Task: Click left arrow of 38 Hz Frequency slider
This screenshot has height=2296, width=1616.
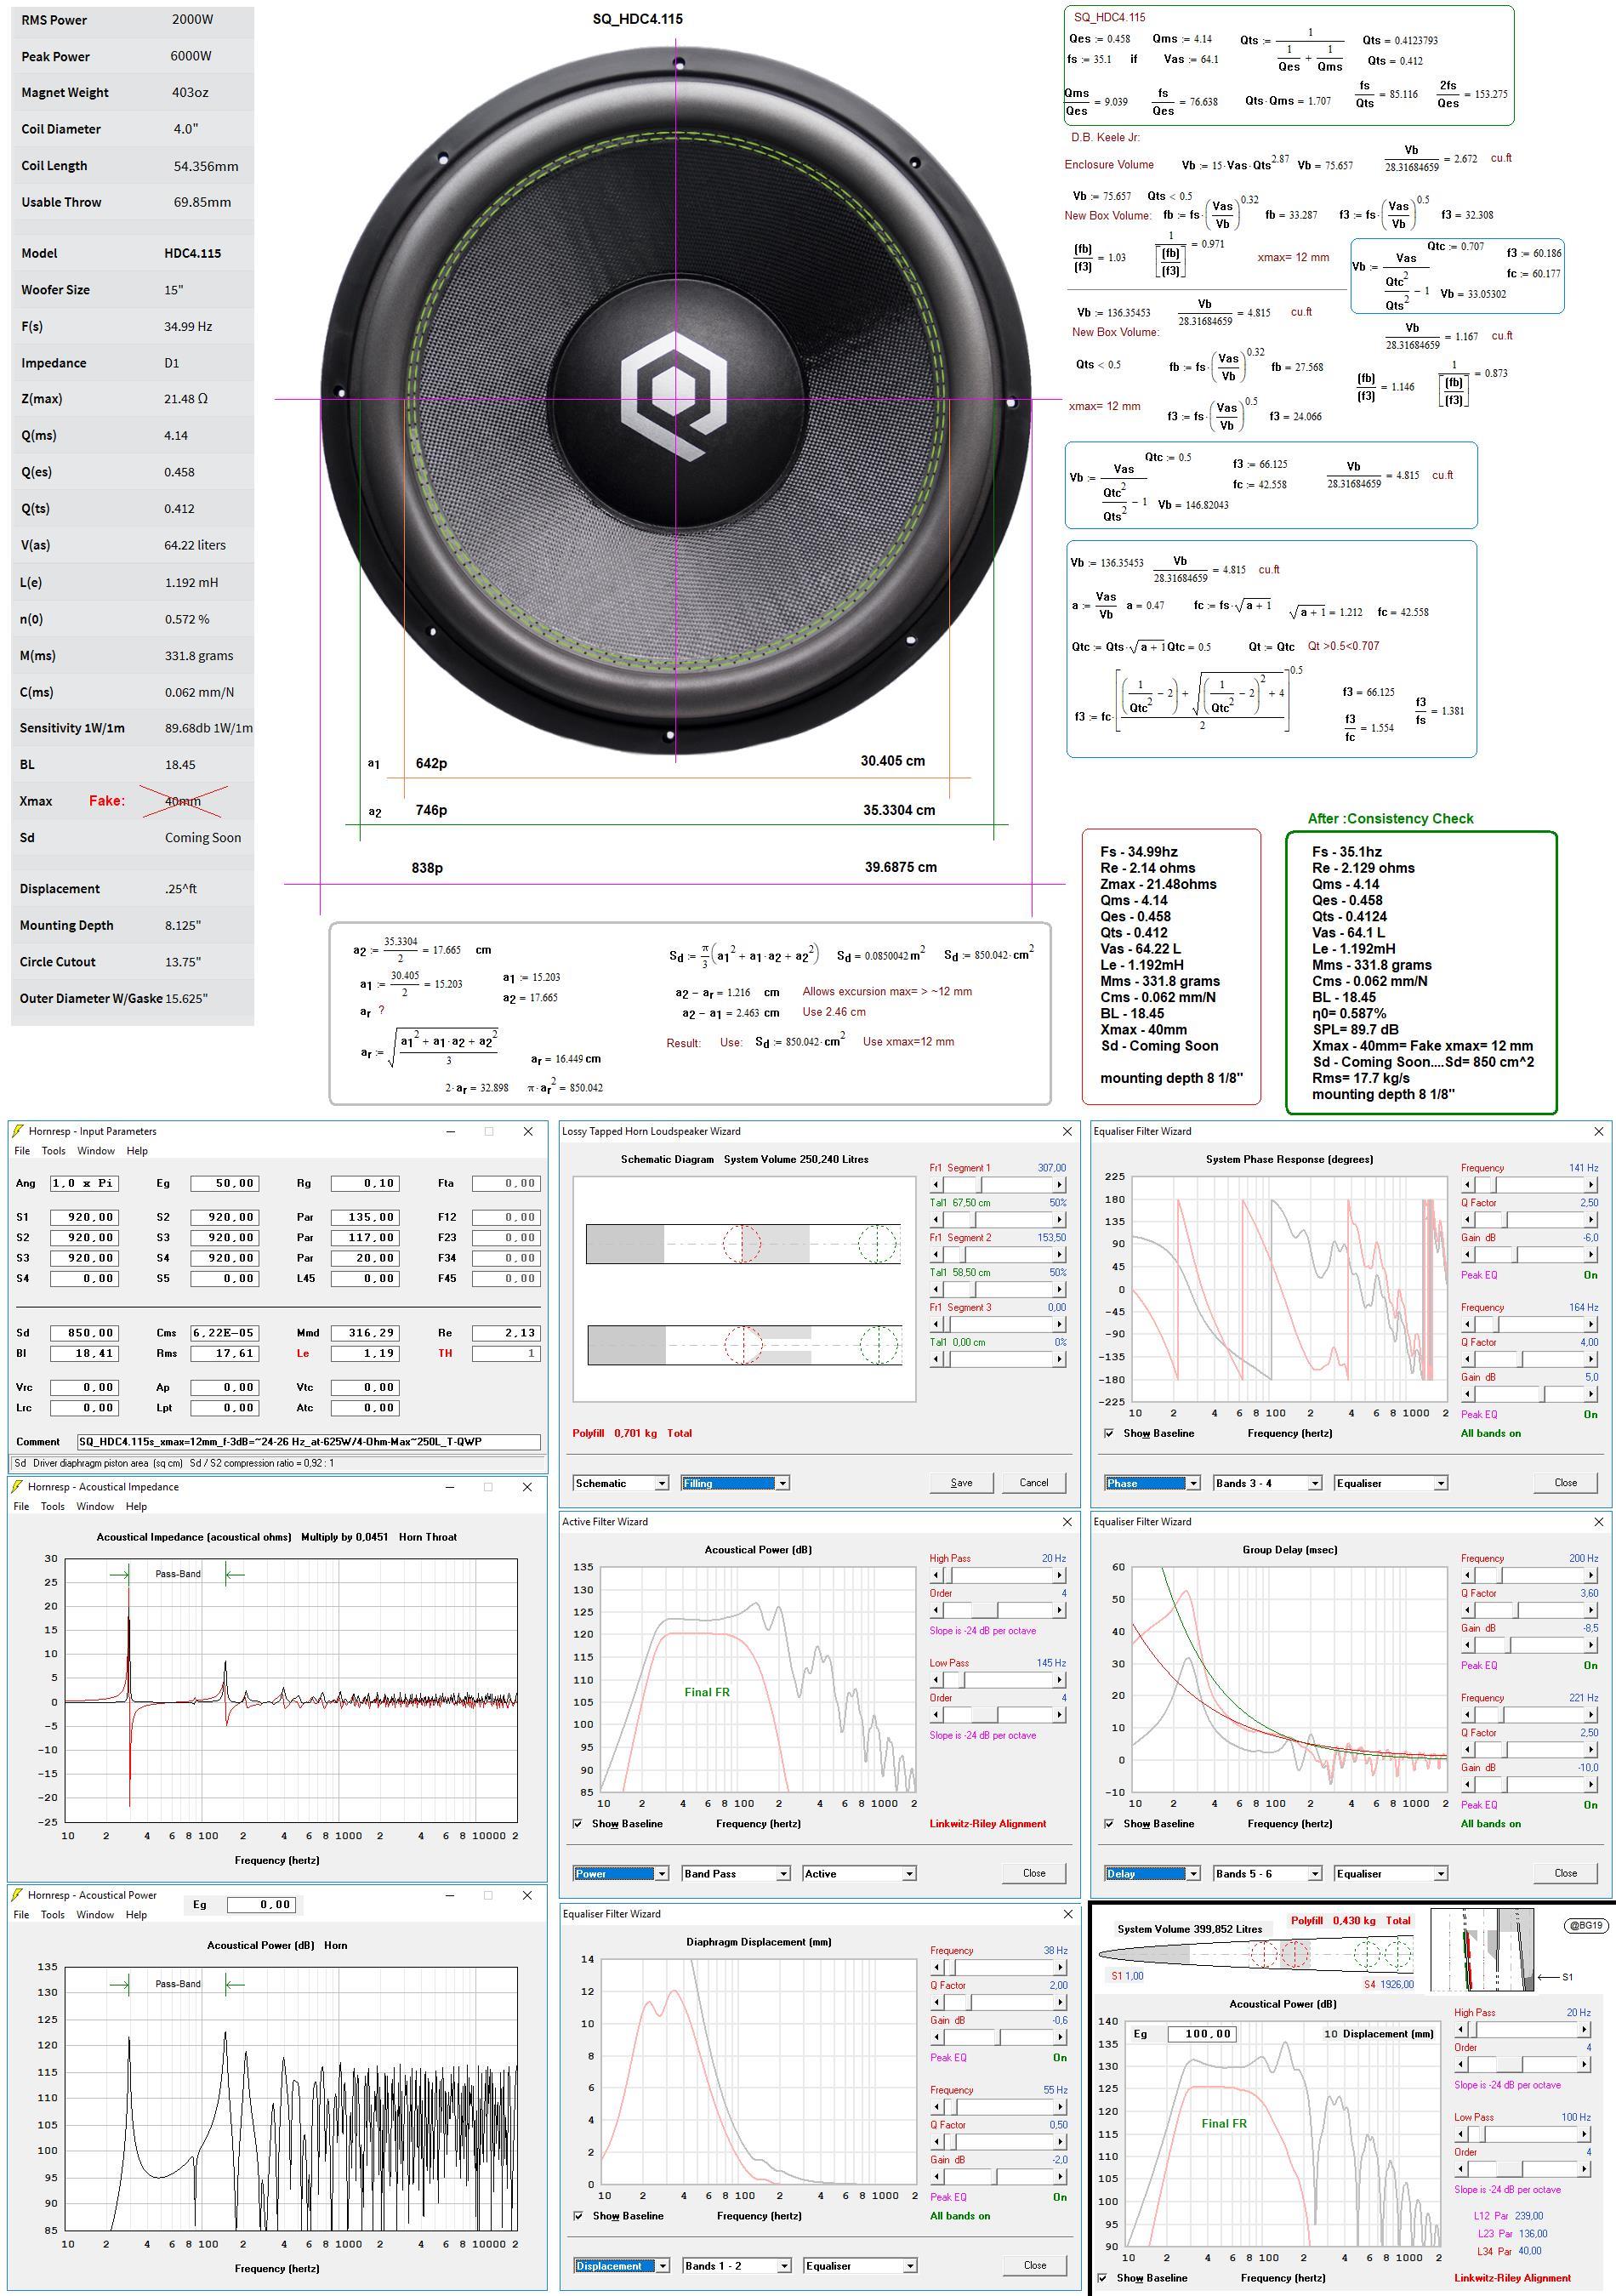Action: [x=937, y=1967]
